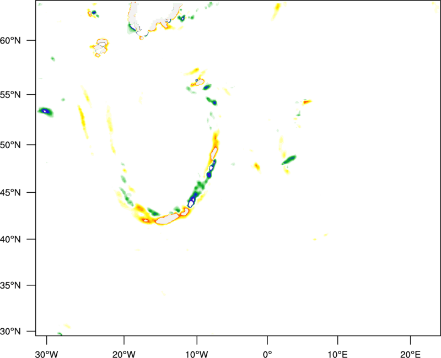Click the 10°E longitude label
Screen dimensions: 441x358
coord(337,354)
